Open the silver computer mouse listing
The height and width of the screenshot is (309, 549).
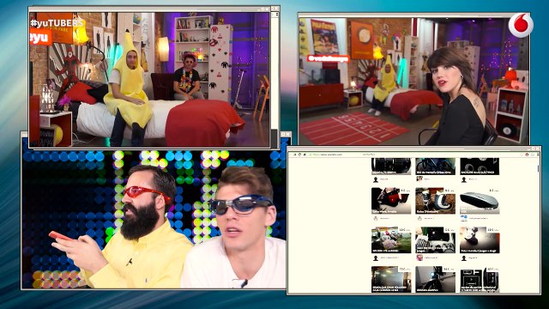480,200
